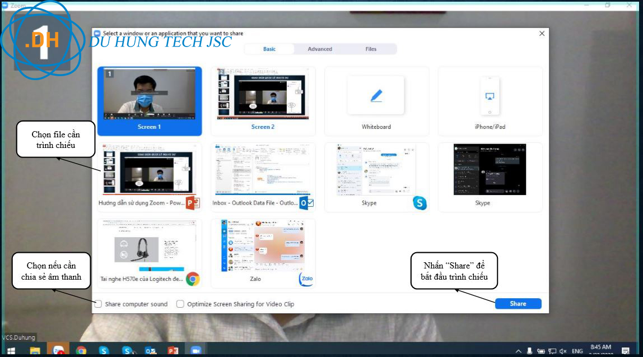Image resolution: width=643 pixels, height=357 pixels.
Task: Switch to the Advanced tab
Action: point(320,49)
